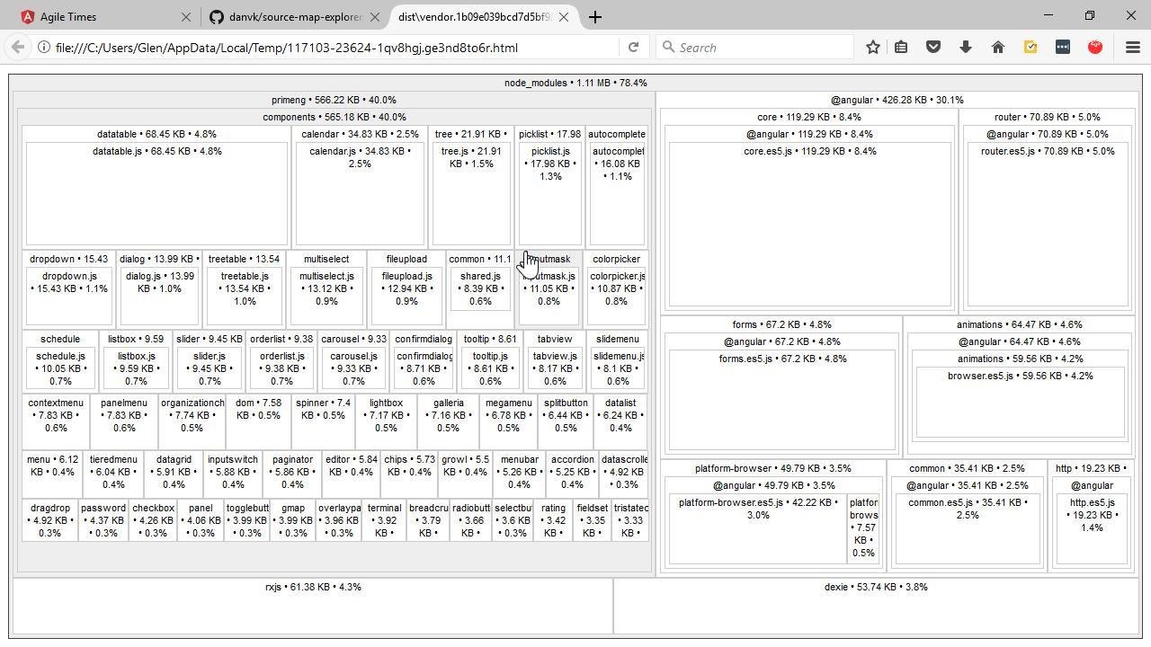Select the dist\vendor tab
The image size is (1151, 647).
coord(483,16)
